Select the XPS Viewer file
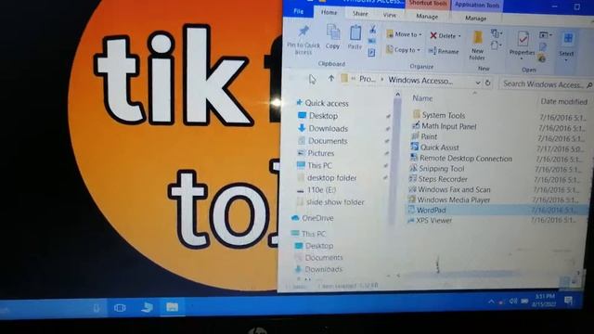 (x=433, y=220)
